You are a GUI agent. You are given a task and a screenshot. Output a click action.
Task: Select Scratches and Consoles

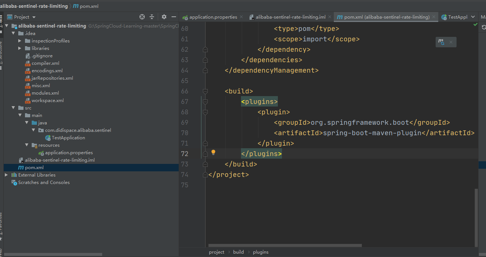[x=44, y=183]
